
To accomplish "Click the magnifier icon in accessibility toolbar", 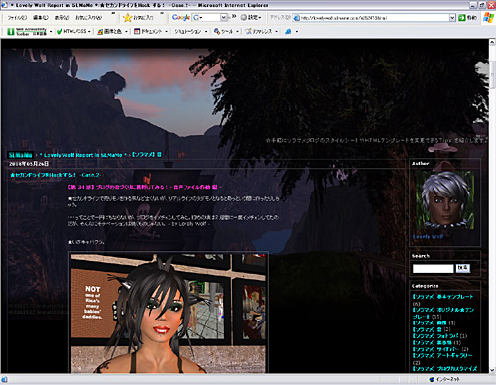I will tap(288, 31).
